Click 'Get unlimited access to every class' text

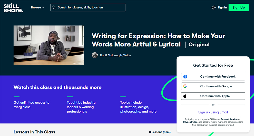click(32, 105)
